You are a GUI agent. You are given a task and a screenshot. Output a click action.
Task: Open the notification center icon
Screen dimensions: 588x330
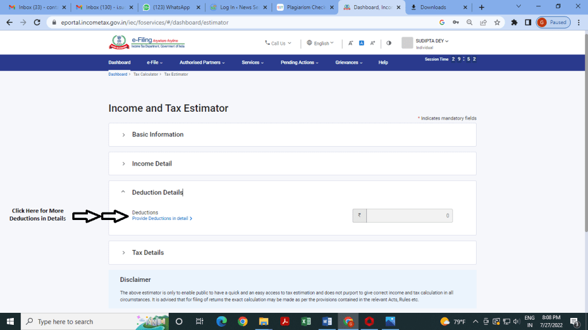(x=575, y=322)
